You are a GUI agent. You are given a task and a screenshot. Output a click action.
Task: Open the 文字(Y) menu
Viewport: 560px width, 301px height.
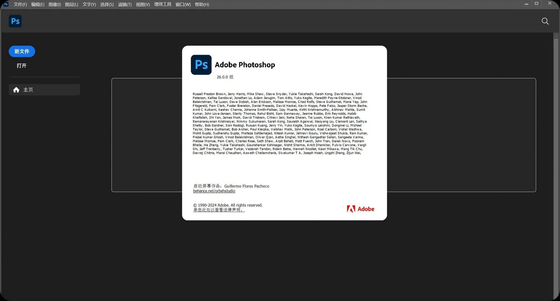click(89, 4)
